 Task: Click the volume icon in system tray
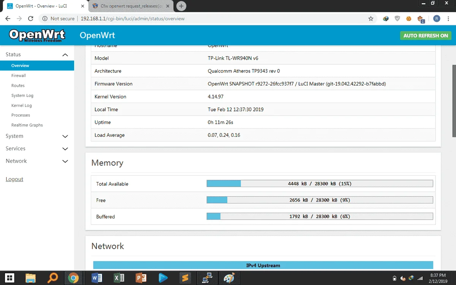(403, 278)
